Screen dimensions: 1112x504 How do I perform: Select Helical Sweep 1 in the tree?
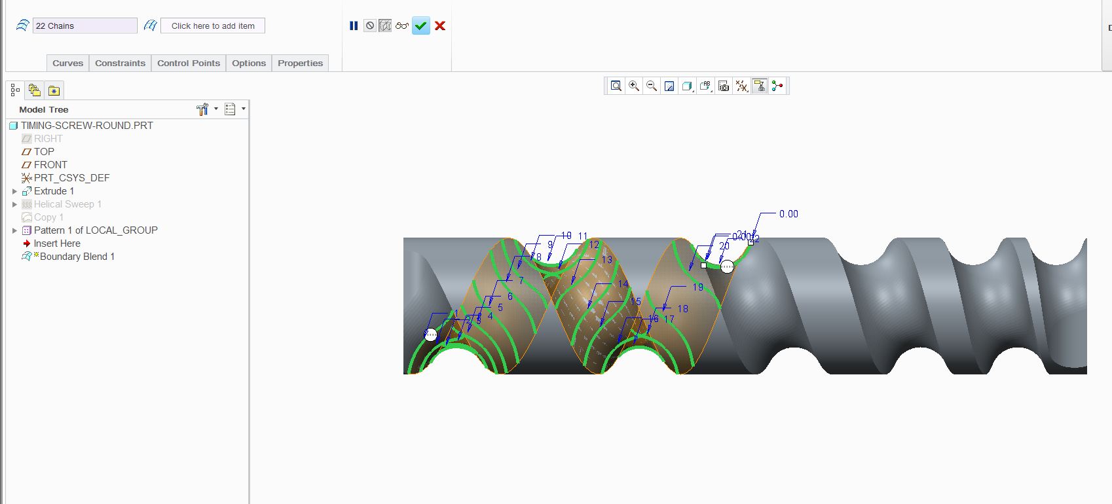point(67,204)
